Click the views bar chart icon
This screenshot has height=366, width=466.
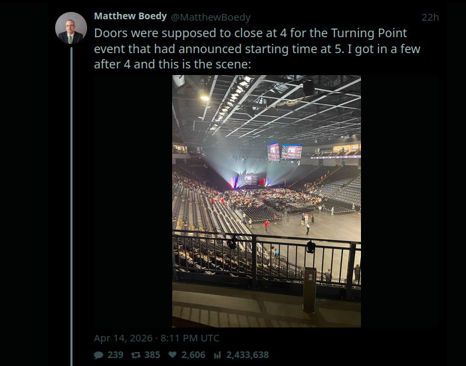point(217,355)
